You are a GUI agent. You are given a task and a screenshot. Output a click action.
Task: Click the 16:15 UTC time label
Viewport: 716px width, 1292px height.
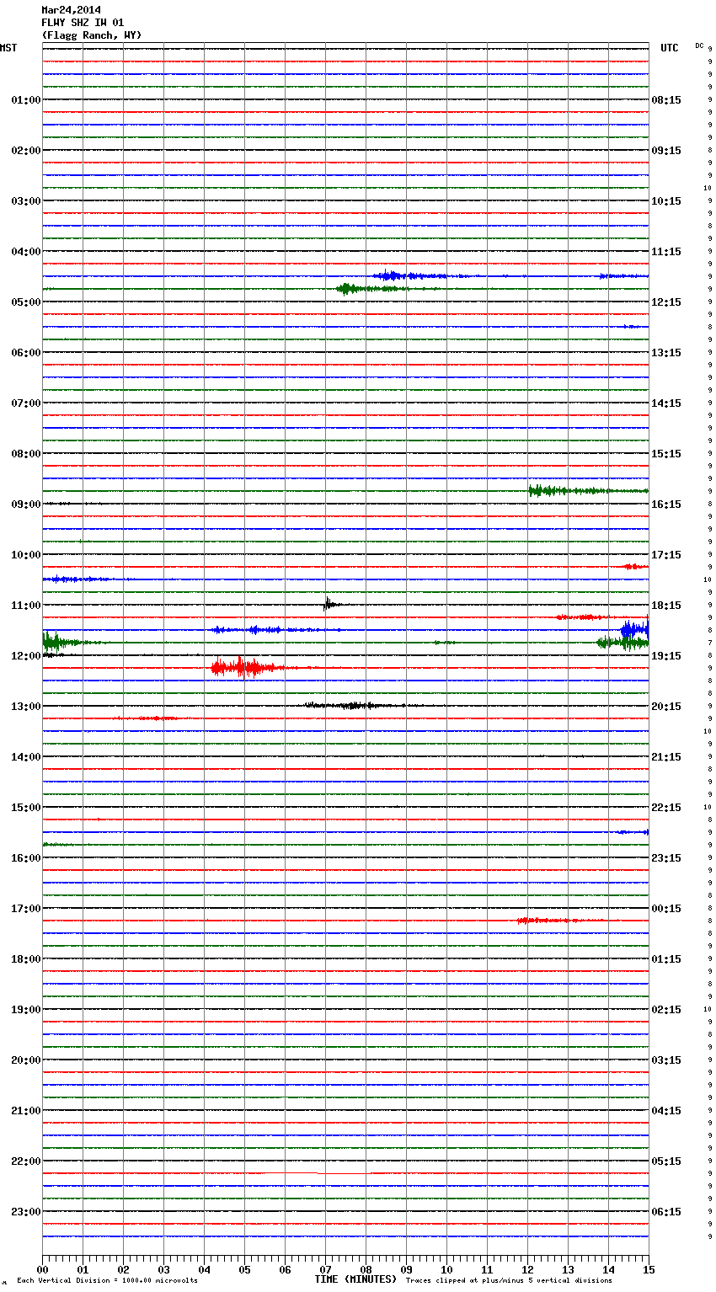pyautogui.click(x=666, y=505)
